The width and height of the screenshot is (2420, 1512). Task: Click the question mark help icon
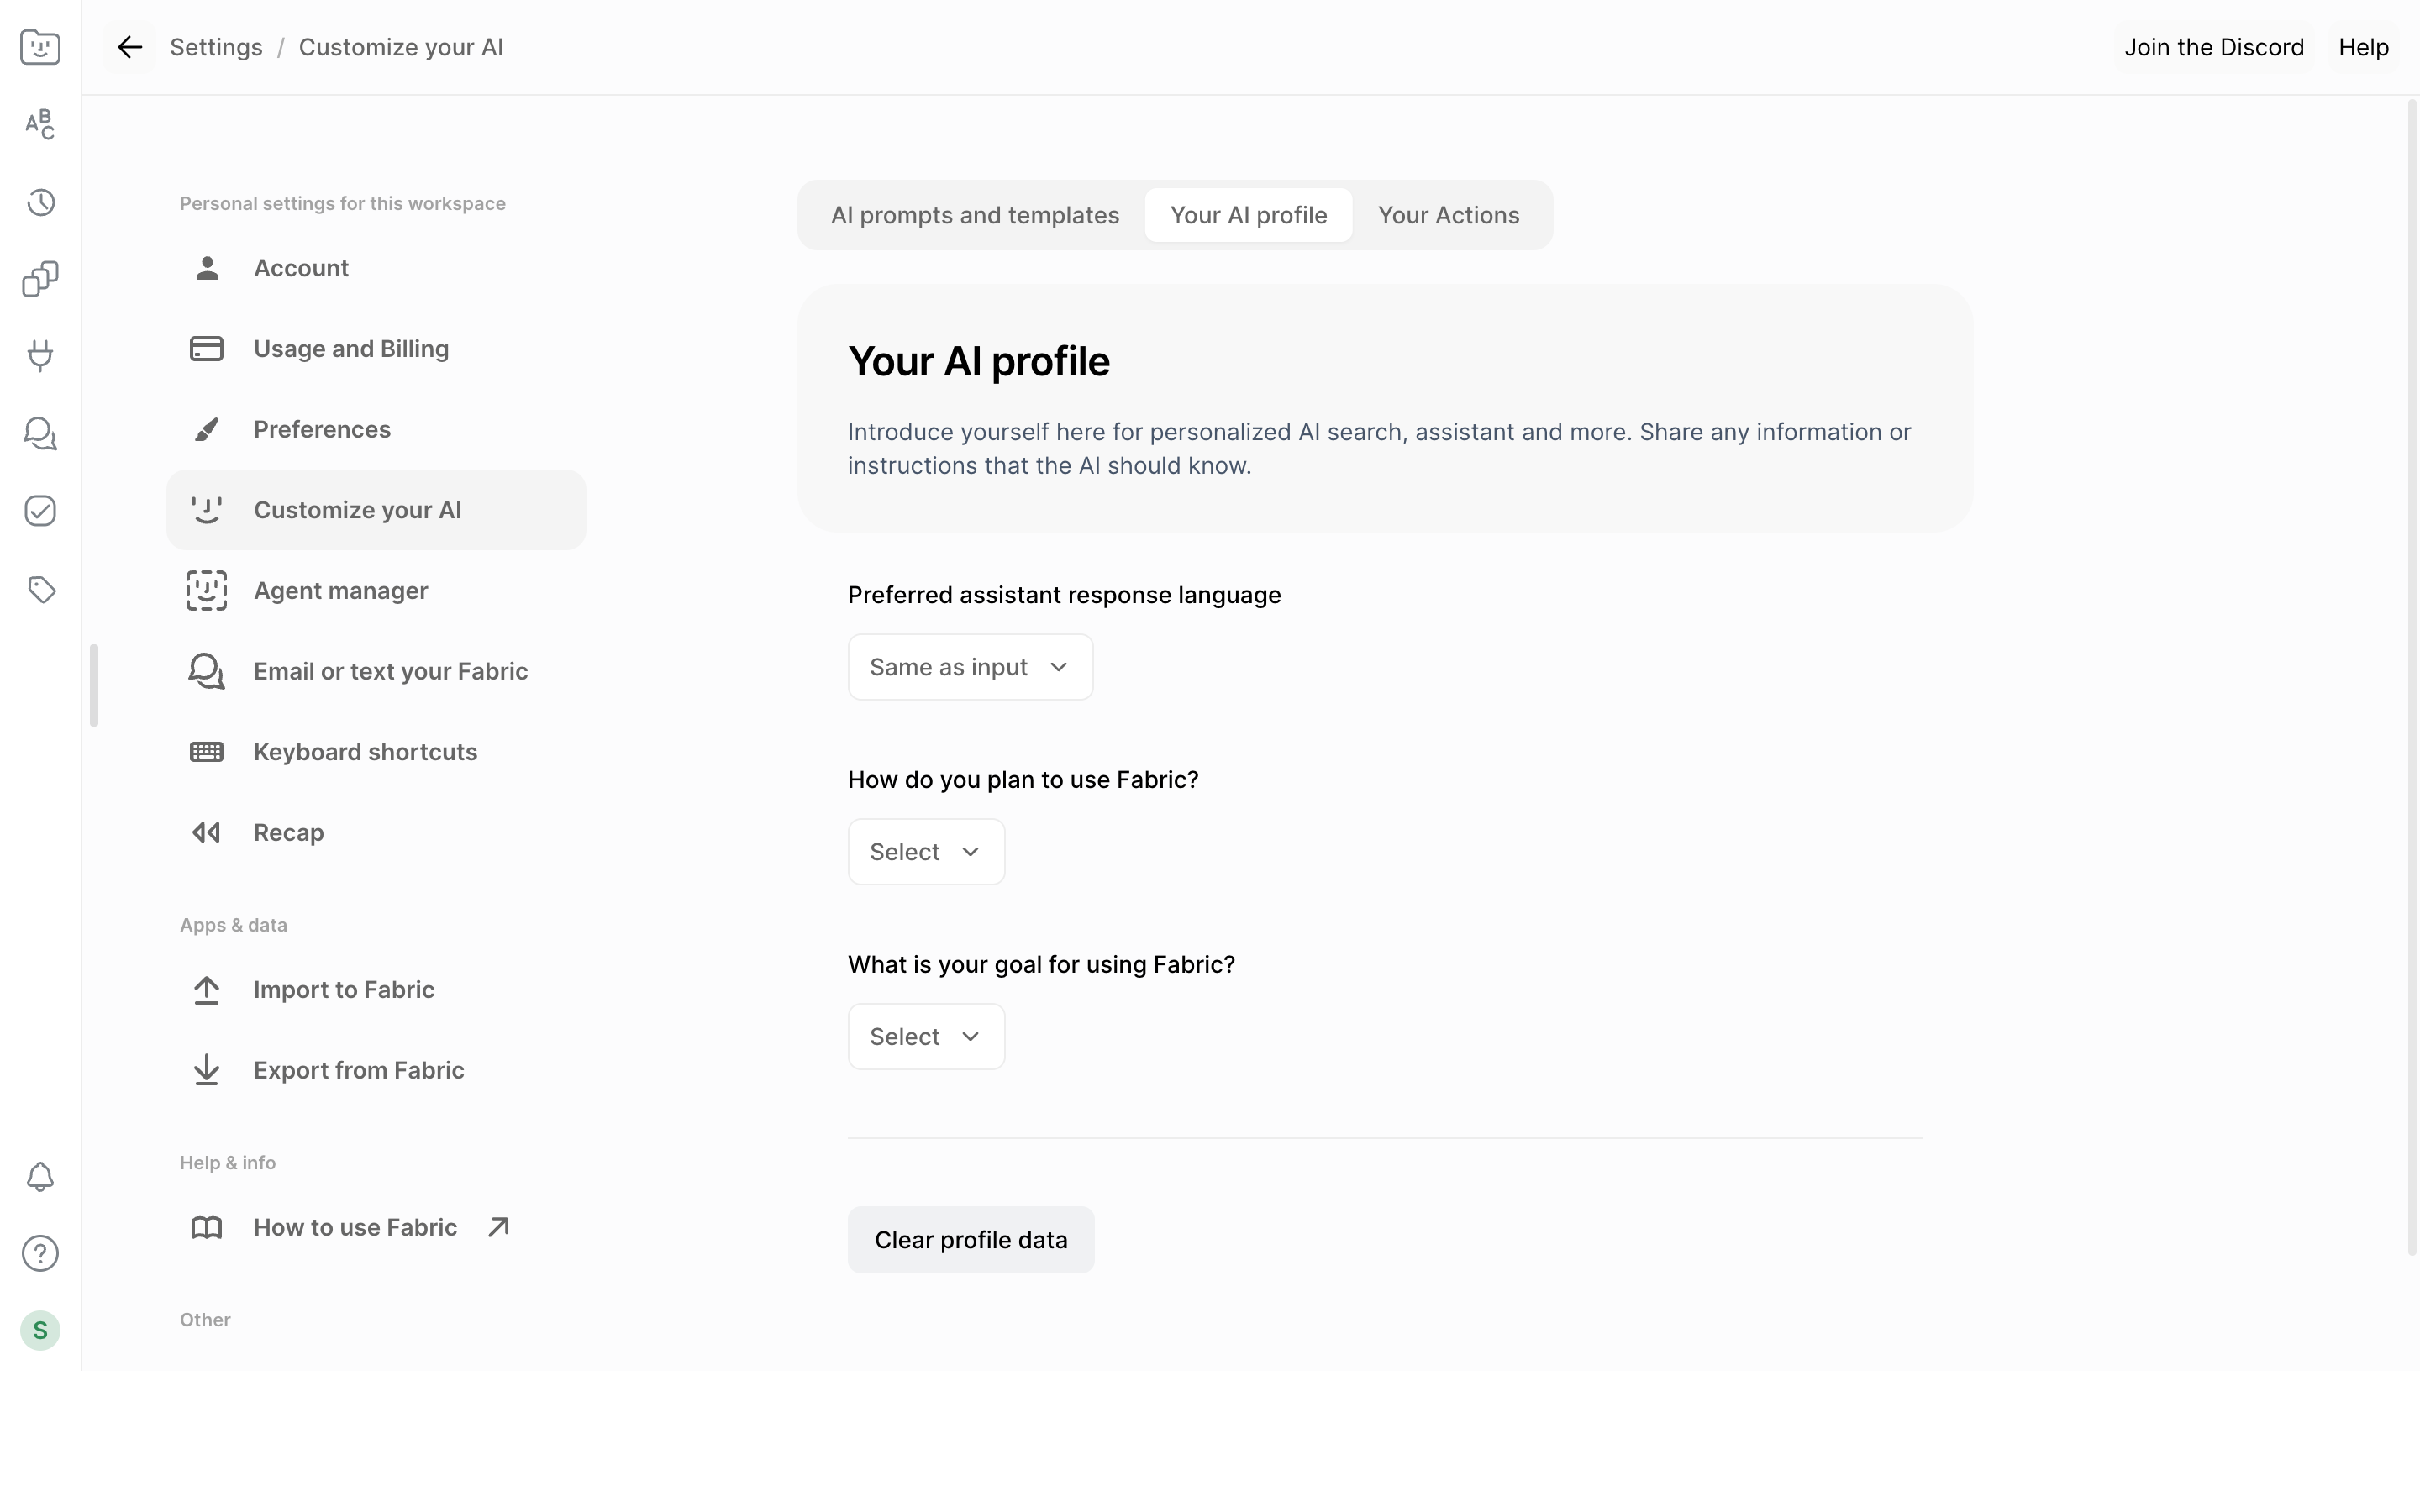click(x=40, y=1254)
